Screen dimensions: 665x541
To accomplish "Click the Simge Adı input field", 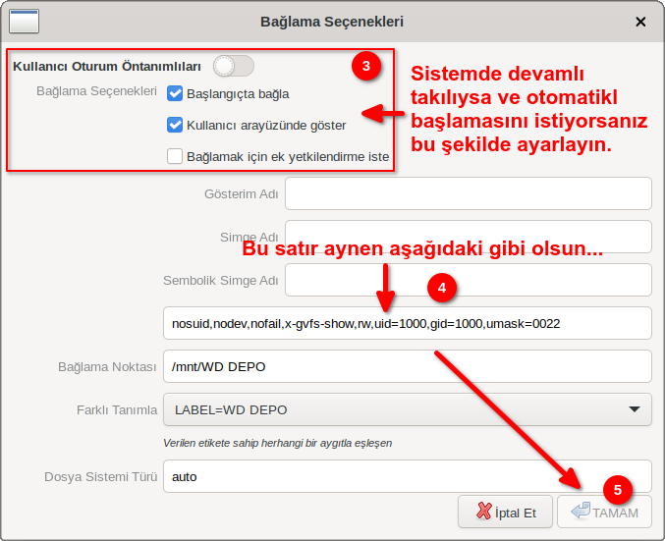I will 468,237.
